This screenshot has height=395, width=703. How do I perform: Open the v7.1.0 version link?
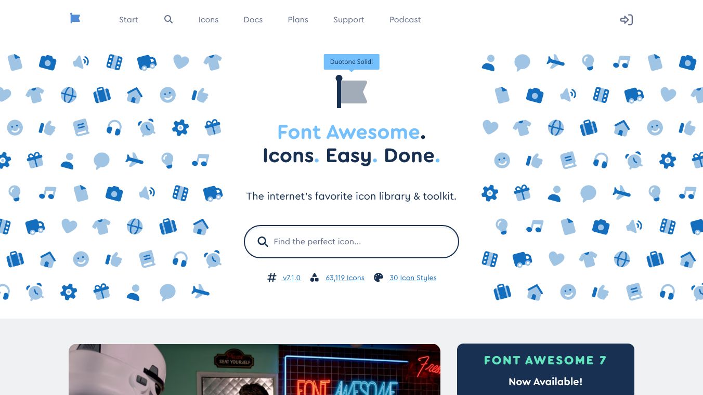[x=292, y=278]
